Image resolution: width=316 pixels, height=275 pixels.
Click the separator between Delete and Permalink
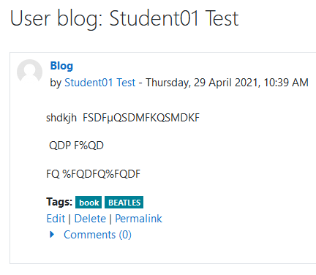pos(110,219)
